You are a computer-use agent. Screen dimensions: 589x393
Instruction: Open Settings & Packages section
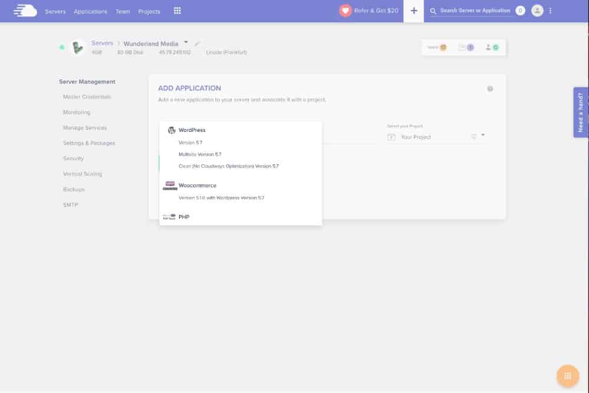tap(89, 143)
